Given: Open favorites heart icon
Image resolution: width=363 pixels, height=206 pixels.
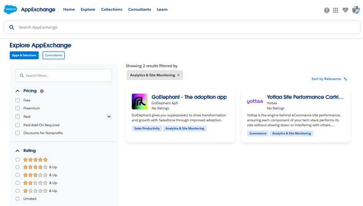Looking at the screenshot, I should tap(345, 10).
